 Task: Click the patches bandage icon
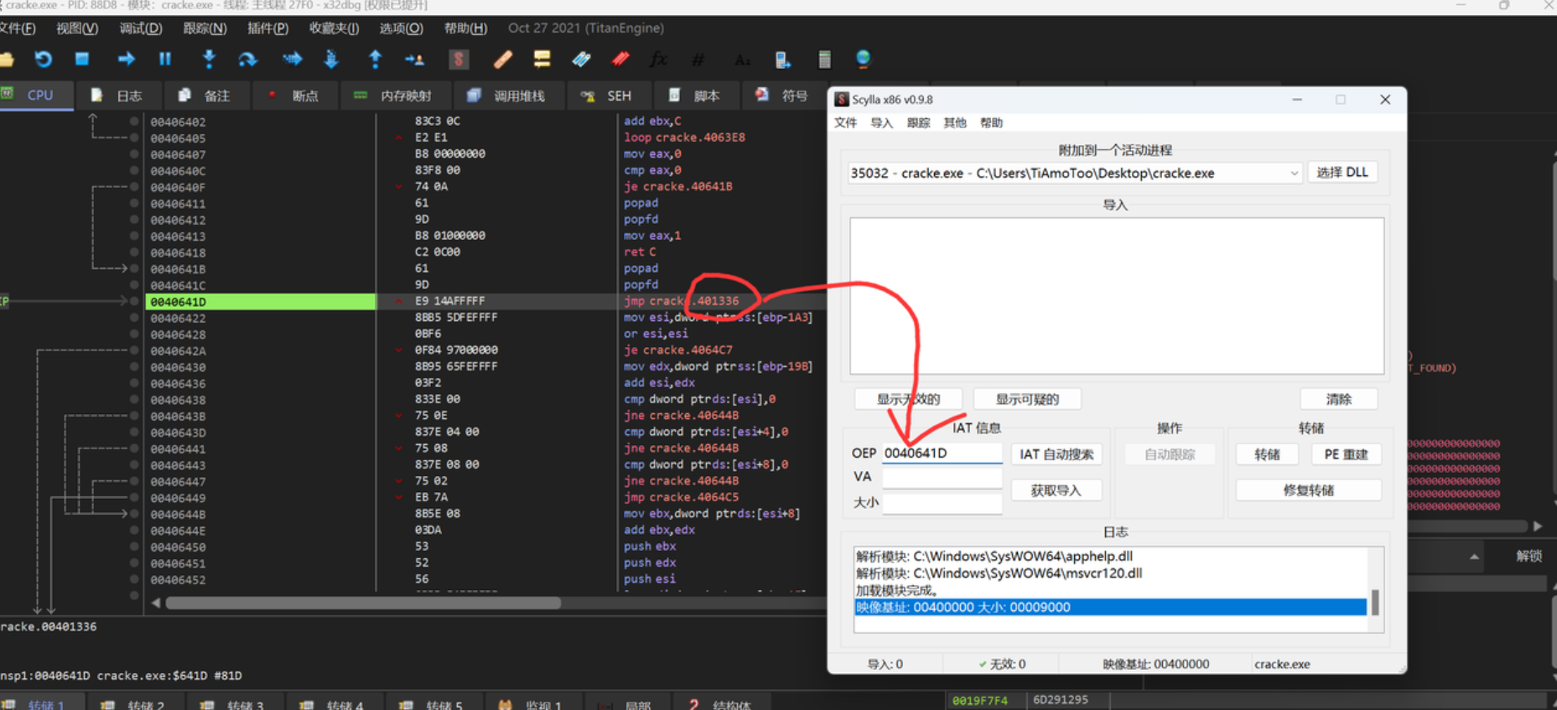coord(503,59)
